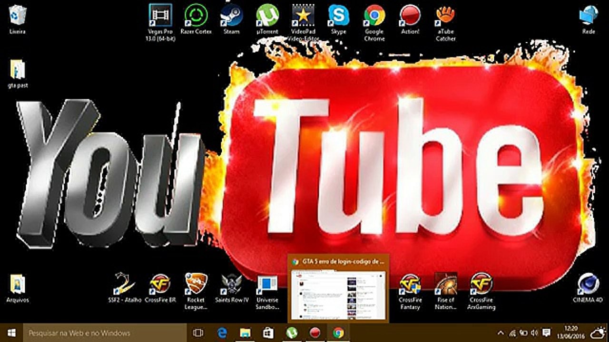
Task: Click the GTA 5 erro de login preview title
Action: [343, 261]
